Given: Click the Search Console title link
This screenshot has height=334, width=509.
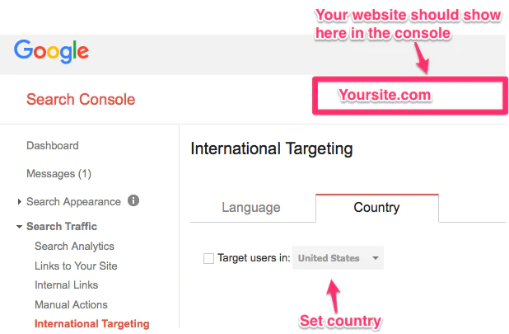Looking at the screenshot, I should [81, 100].
